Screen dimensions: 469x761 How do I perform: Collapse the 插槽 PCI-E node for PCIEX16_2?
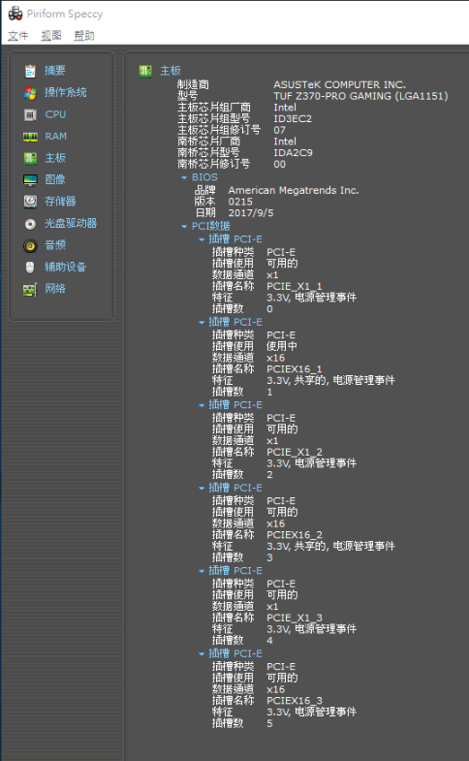(202, 489)
